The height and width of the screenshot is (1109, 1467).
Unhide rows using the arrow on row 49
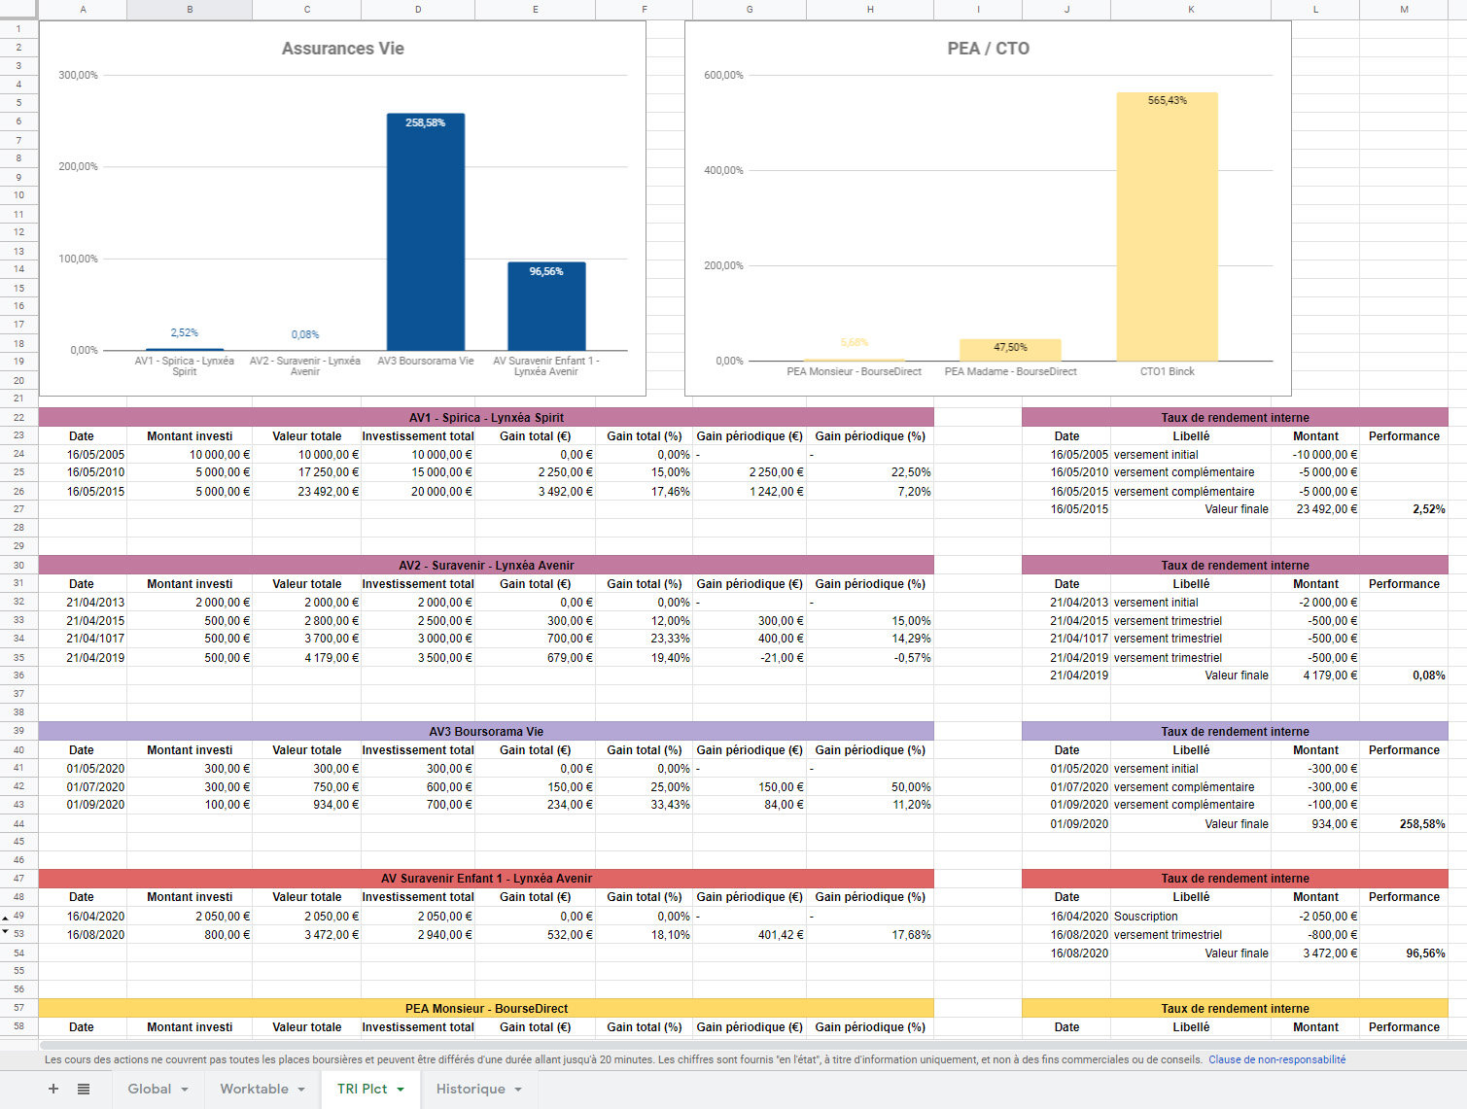point(6,918)
